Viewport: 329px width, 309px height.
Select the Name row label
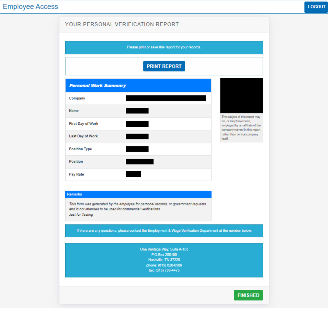coord(74,111)
